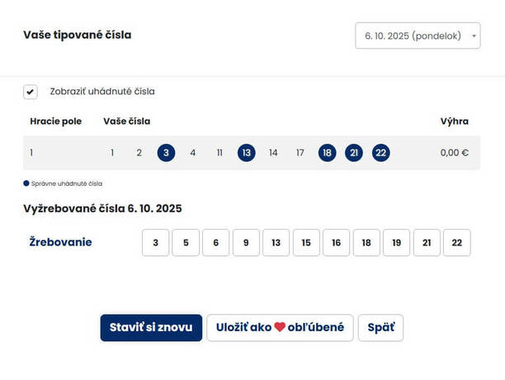The width and height of the screenshot is (505, 380).
Task: Open the date dropdown 6. 10. 2025
Action: [x=418, y=36]
